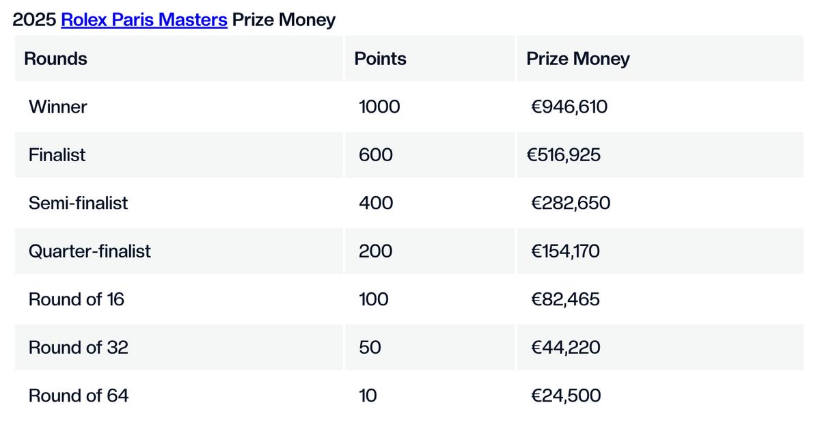Select the Quarter-finalist row label
This screenshot has width=820, height=431.
pos(90,251)
